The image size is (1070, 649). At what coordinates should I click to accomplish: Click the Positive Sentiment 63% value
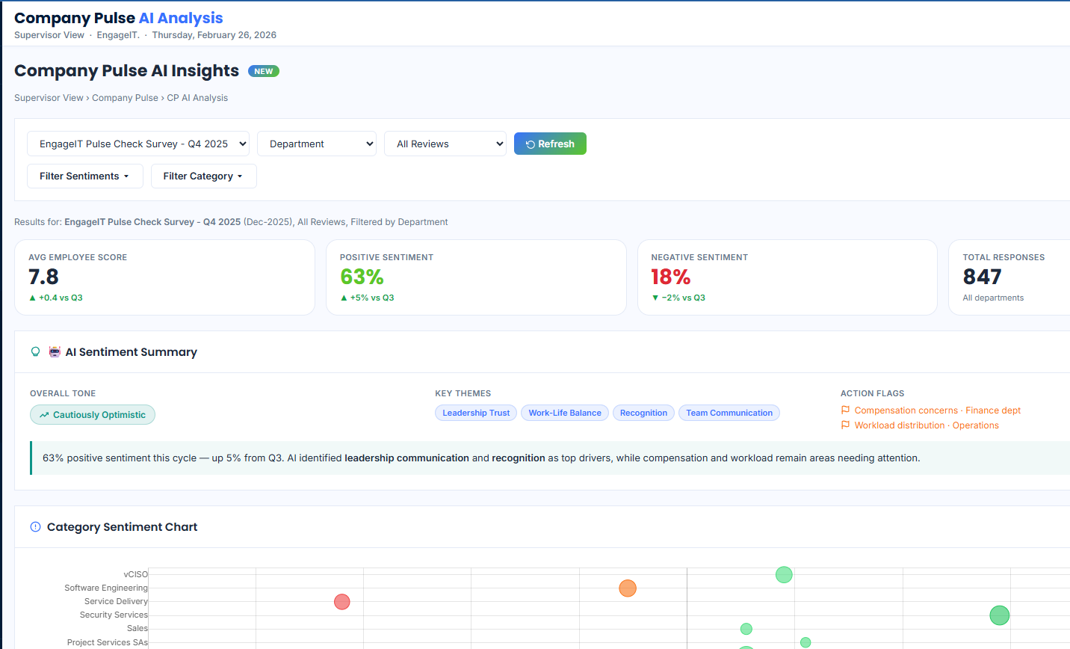362,277
